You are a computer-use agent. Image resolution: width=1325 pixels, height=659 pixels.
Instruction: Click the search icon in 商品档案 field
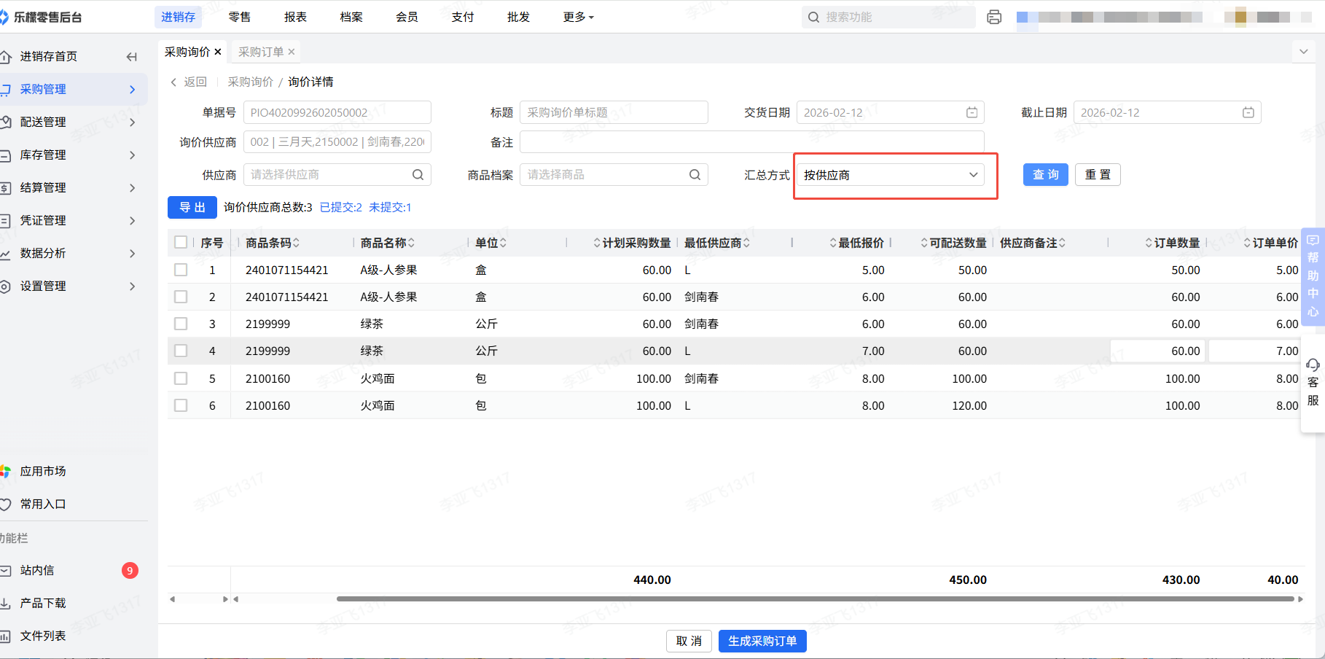coord(695,175)
